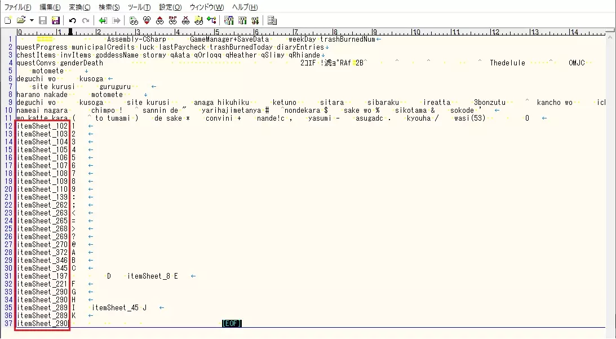The height and width of the screenshot is (339, 616).
Task: Undo the last edit
Action: coord(72,20)
